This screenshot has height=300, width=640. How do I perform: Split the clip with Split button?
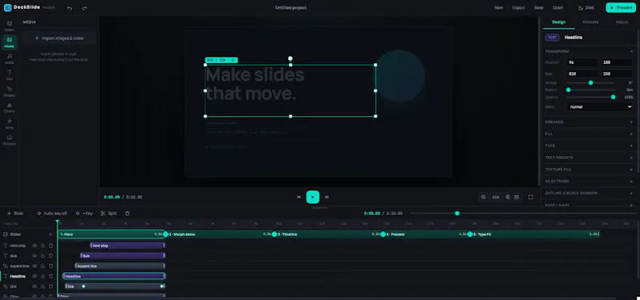[109, 214]
